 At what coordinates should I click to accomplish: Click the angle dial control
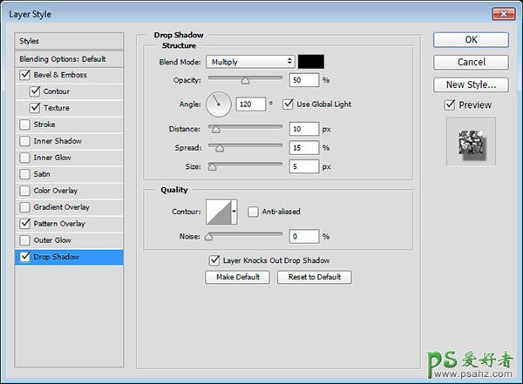coord(219,104)
